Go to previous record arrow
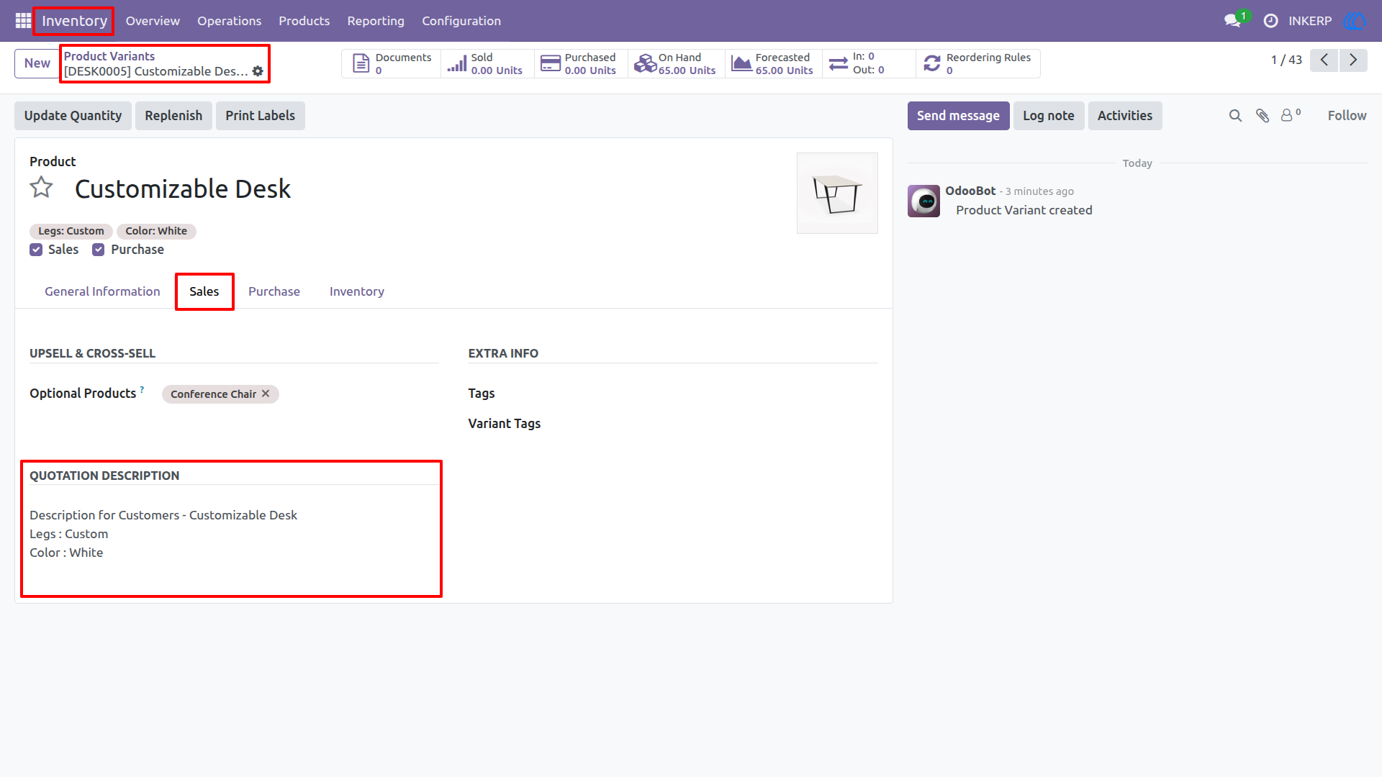Viewport: 1382px width, 777px height. (x=1324, y=60)
